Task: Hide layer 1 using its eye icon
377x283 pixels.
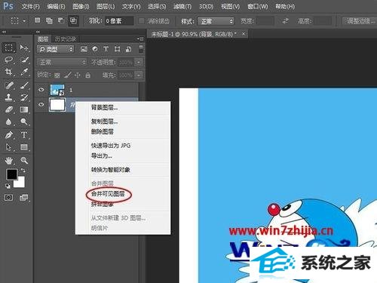Action: 41,90
